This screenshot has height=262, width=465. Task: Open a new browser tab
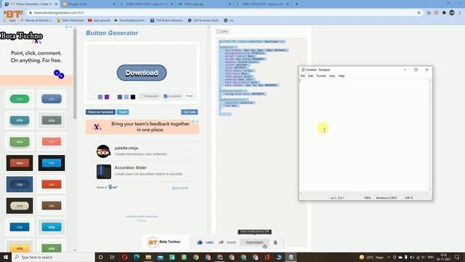click(x=296, y=4)
